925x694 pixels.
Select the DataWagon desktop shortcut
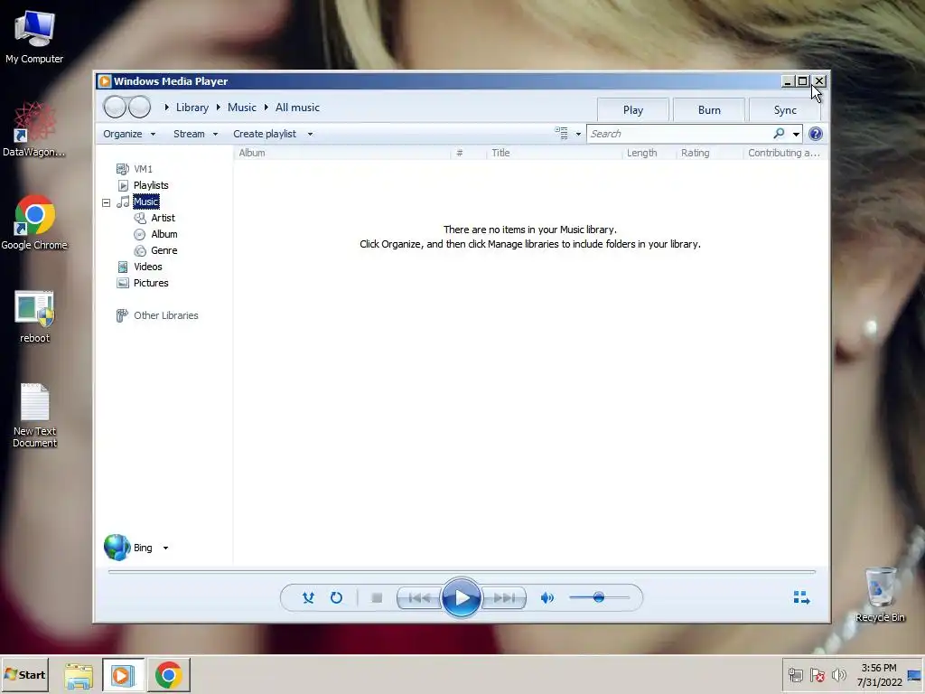coord(34,130)
